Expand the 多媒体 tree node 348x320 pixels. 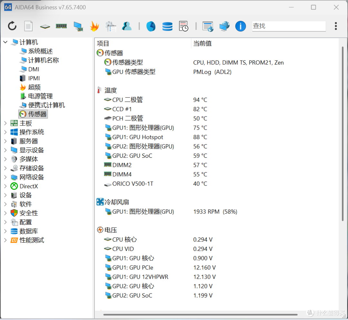pos(5,159)
